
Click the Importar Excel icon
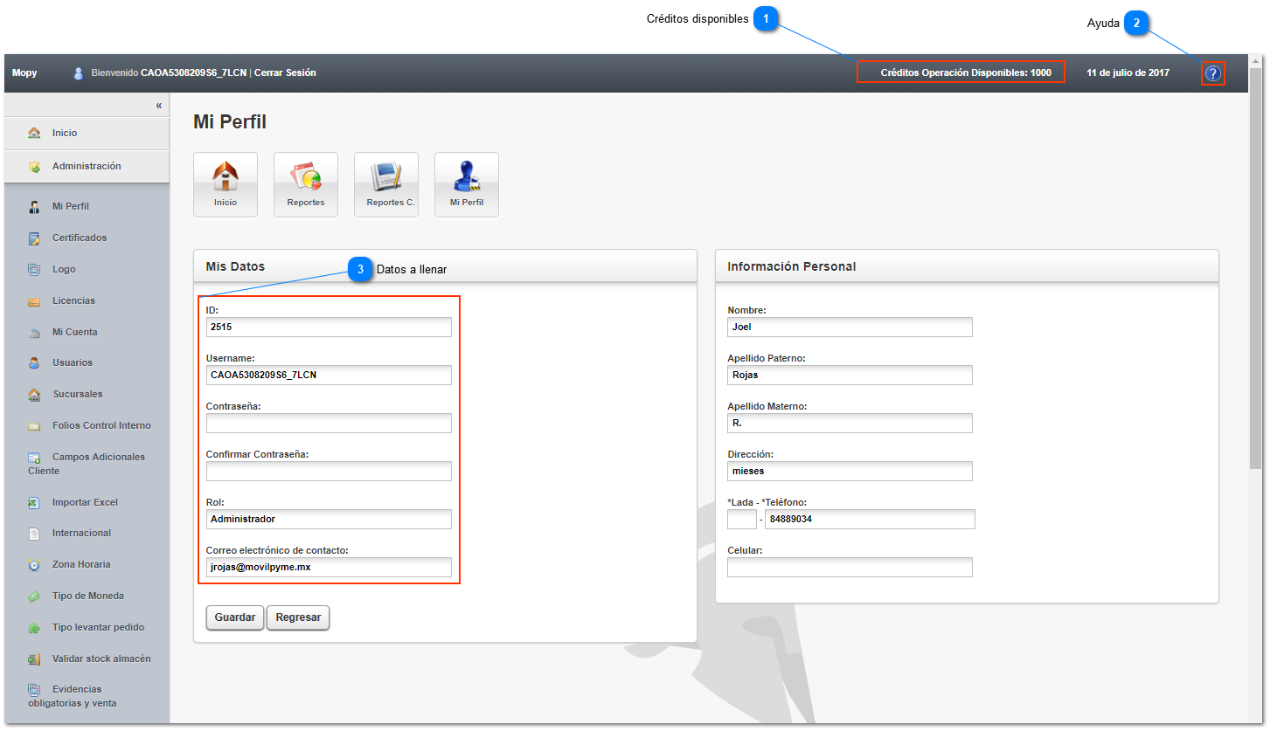[x=34, y=503]
